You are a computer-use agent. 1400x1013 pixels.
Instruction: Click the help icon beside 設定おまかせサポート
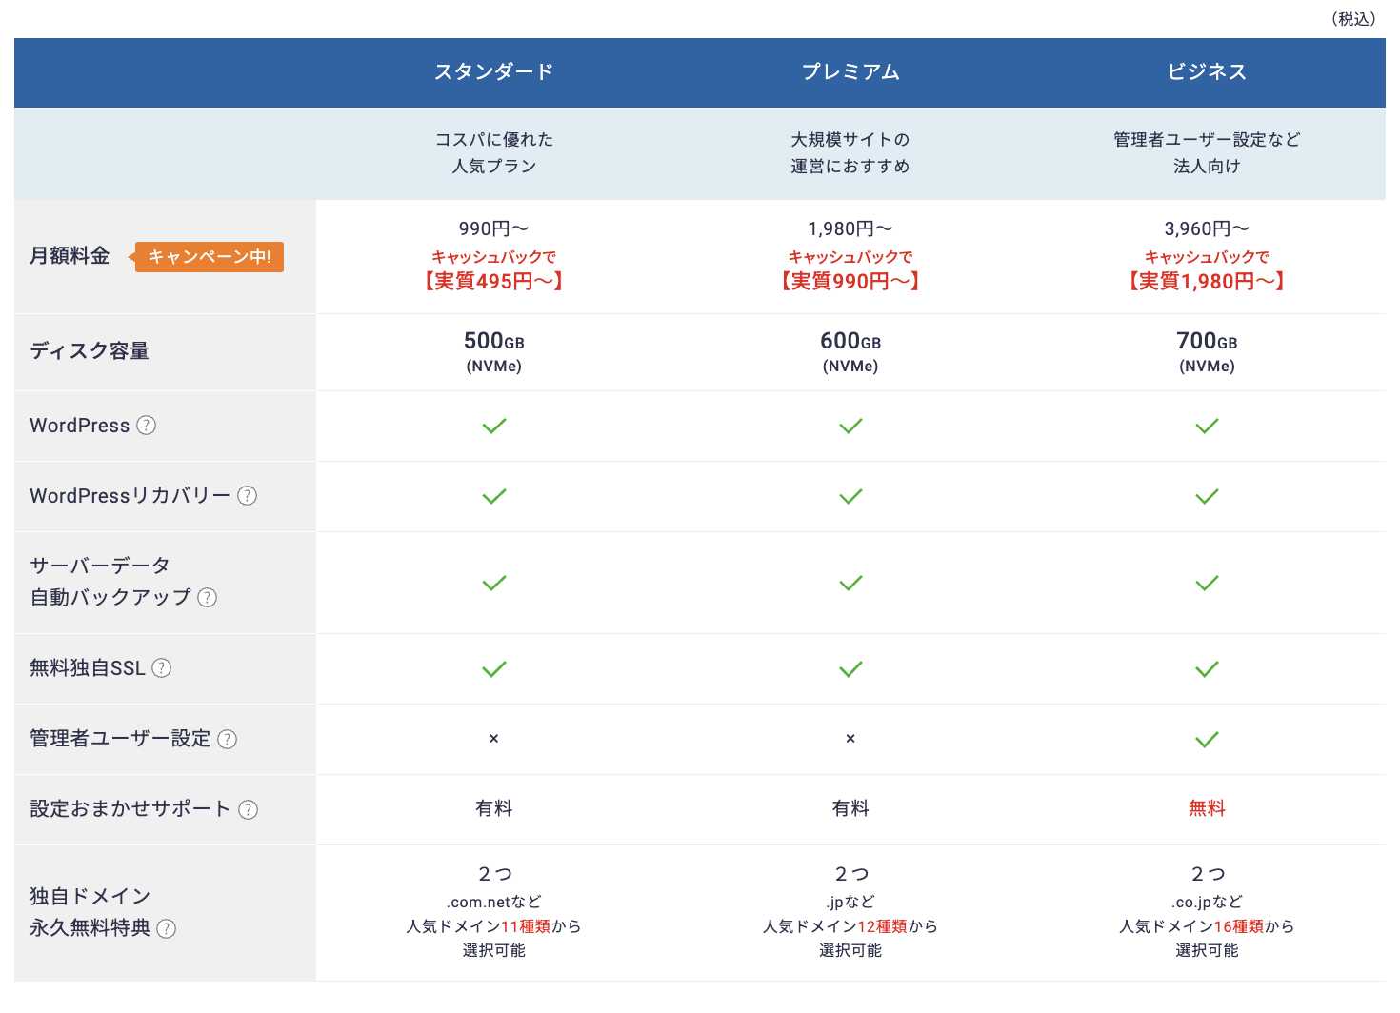coord(248,810)
